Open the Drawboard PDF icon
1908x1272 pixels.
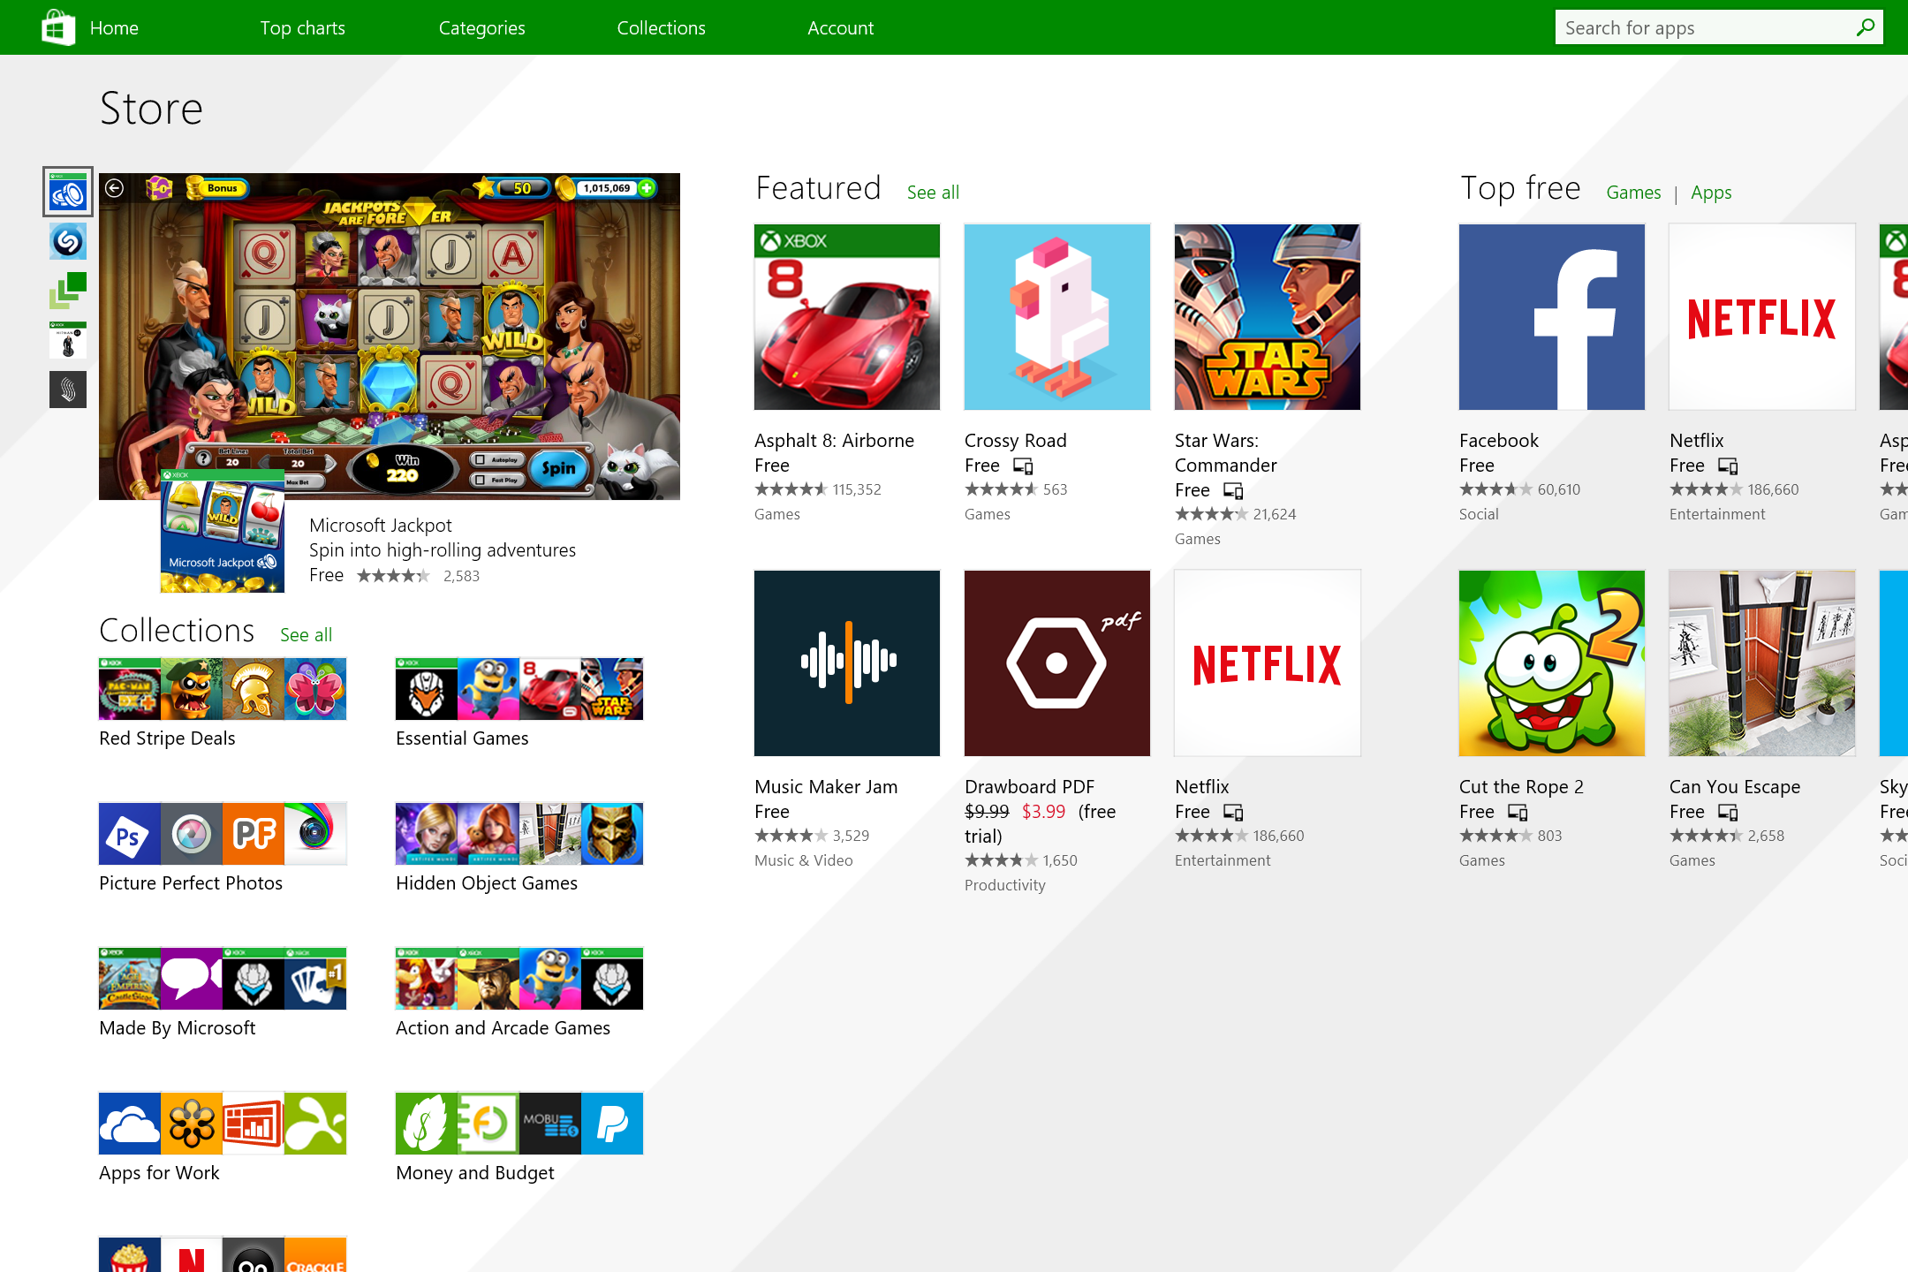tap(1057, 663)
